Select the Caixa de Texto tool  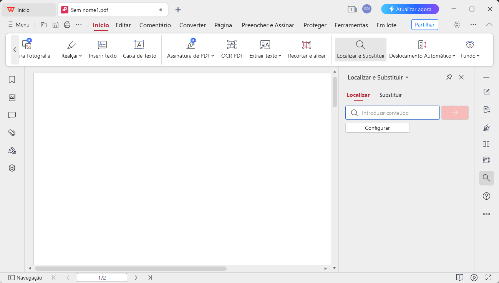139,49
